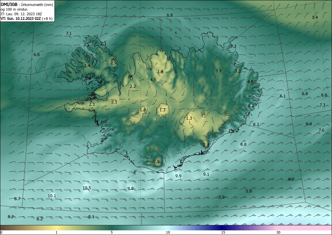Click the 9.8 value over the ocean
This screenshot has width=332, height=235.
click(130, 189)
